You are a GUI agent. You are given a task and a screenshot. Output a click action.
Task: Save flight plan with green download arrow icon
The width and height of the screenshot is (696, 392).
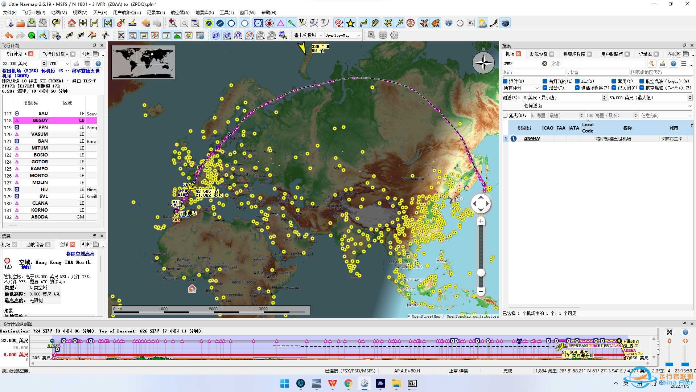(32, 23)
